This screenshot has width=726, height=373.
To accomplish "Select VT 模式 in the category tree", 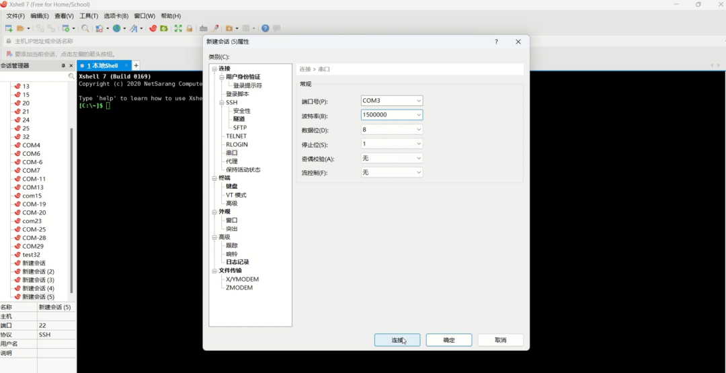I will tap(236, 195).
